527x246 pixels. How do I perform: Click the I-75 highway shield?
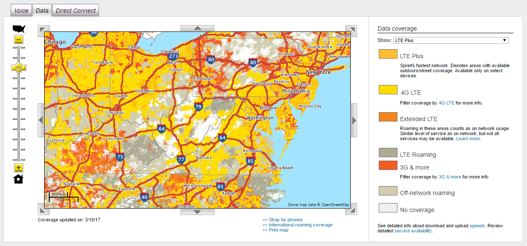click(x=120, y=157)
